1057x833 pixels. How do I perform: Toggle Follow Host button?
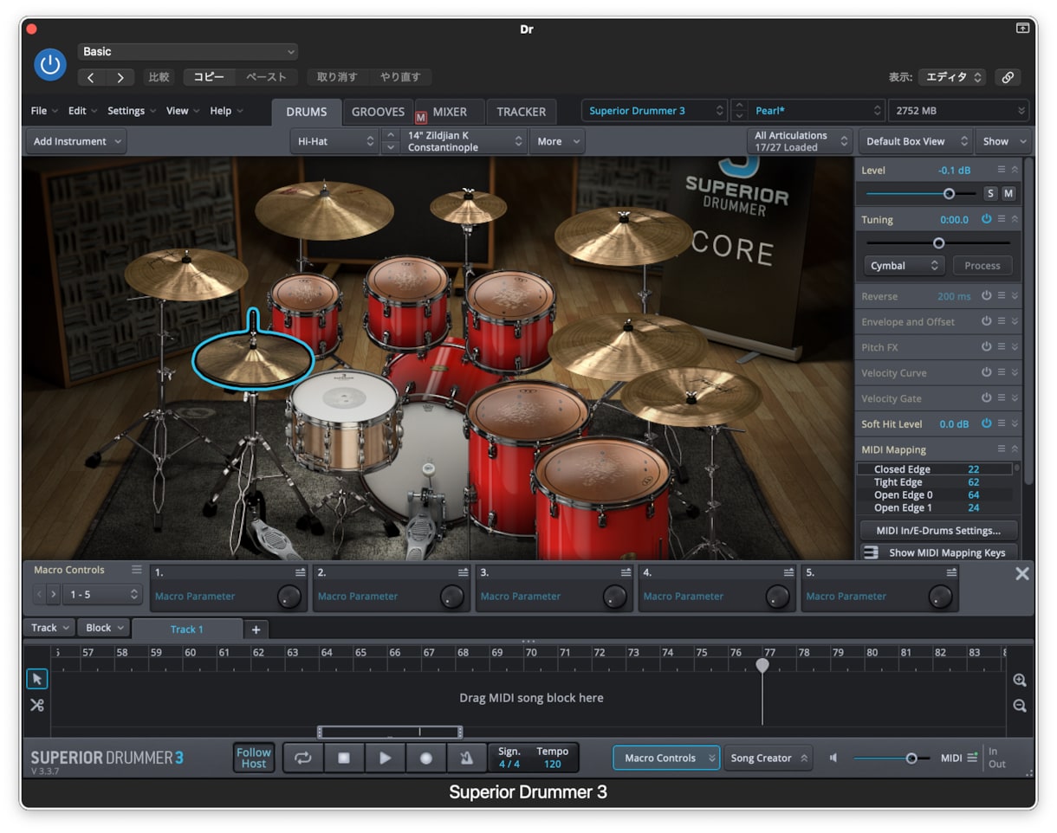tap(254, 758)
